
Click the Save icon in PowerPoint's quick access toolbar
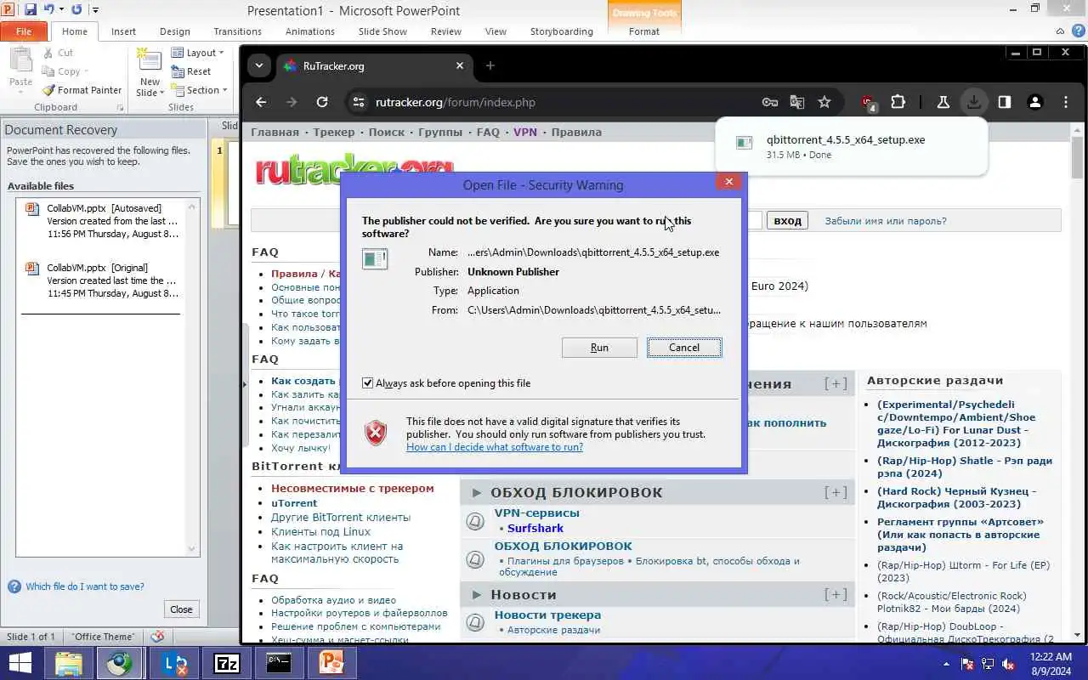point(31,10)
